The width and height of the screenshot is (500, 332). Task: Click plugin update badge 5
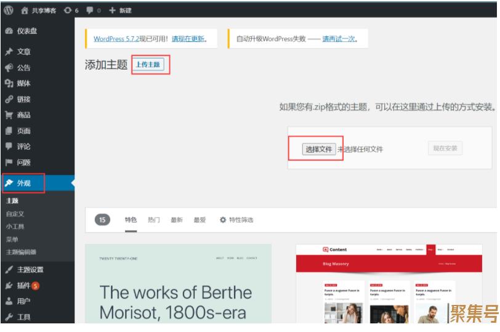(x=35, y=286)
